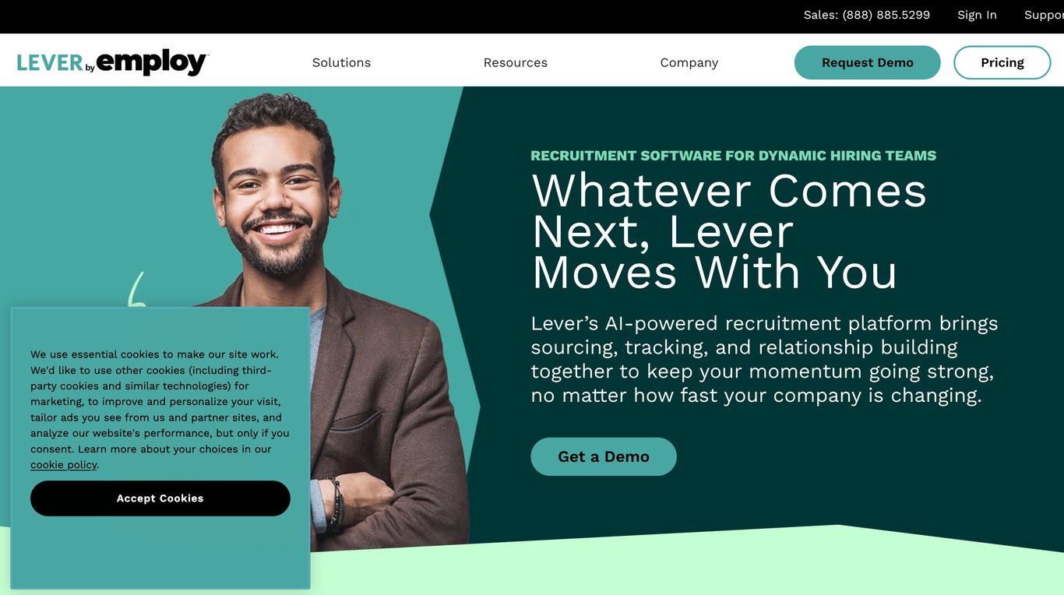This screenshot has width=1064, height=595.
Task: Open the cookie policy link
Action: click(x=64, y=465)
